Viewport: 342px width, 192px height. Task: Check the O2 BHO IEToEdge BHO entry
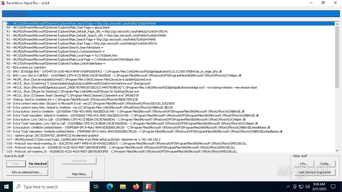tap(5, 71)
